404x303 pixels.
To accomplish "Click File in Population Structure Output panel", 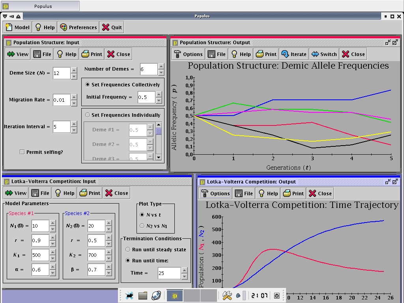I will 217,54.
